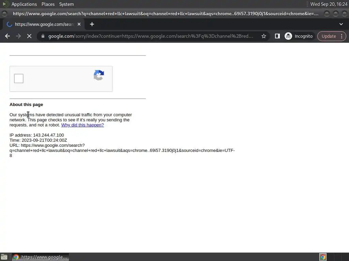Click the Update button
This screenshot has width=349, height=261.
coord(329,36)
